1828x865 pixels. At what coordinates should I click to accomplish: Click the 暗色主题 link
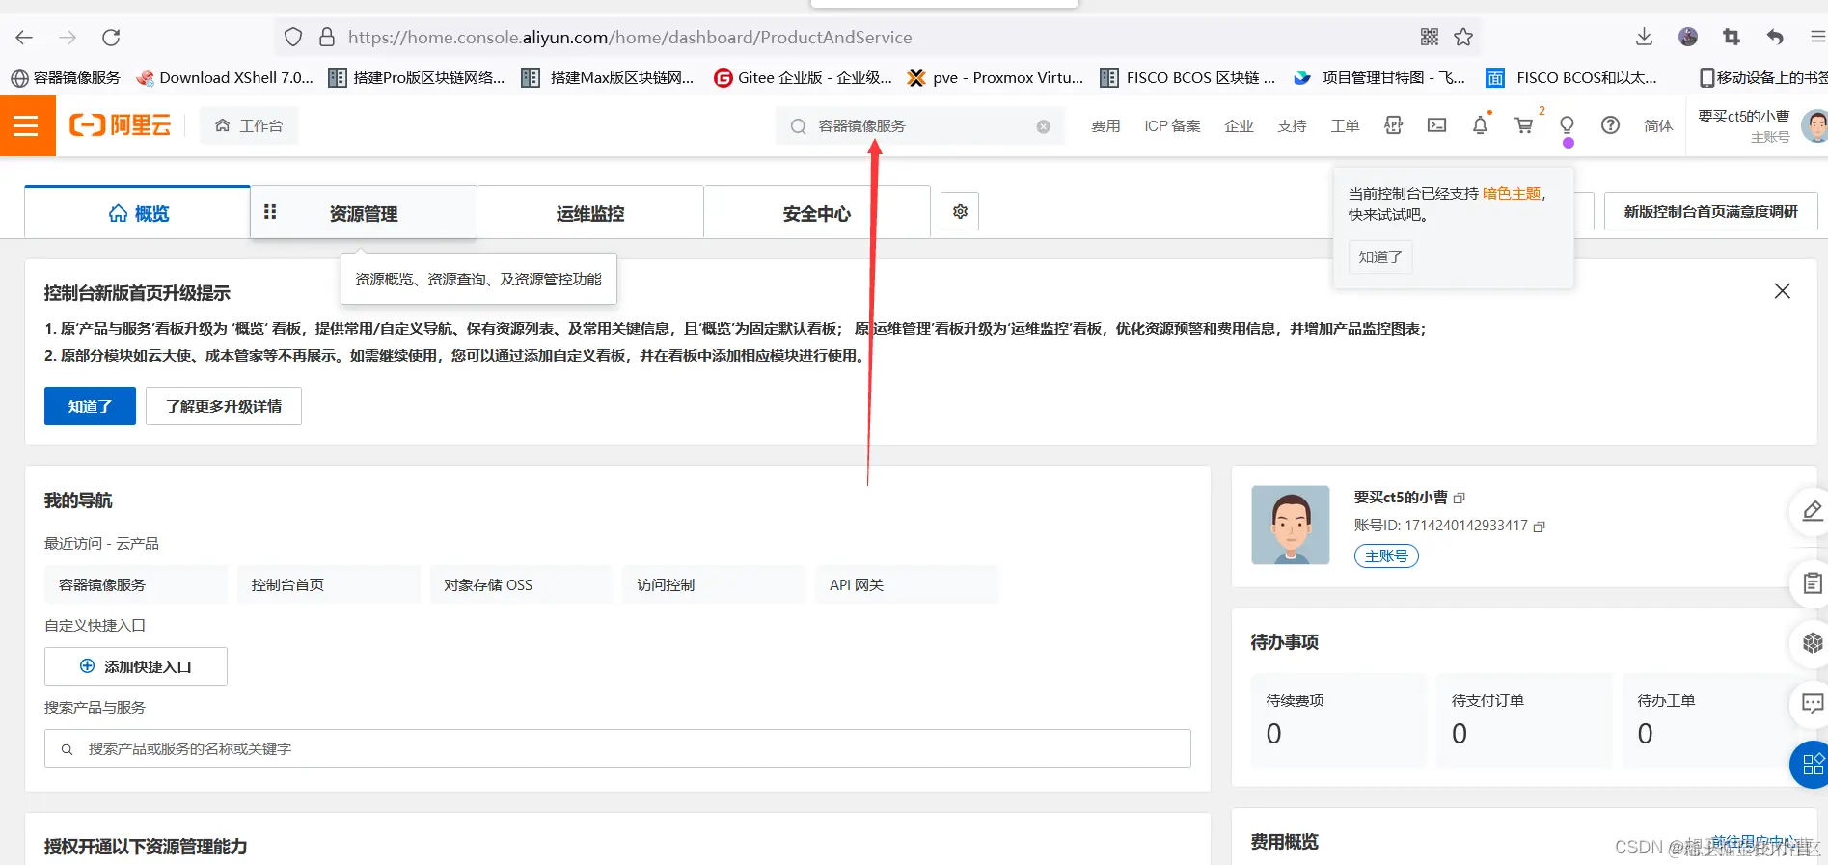click(1512, 193)
